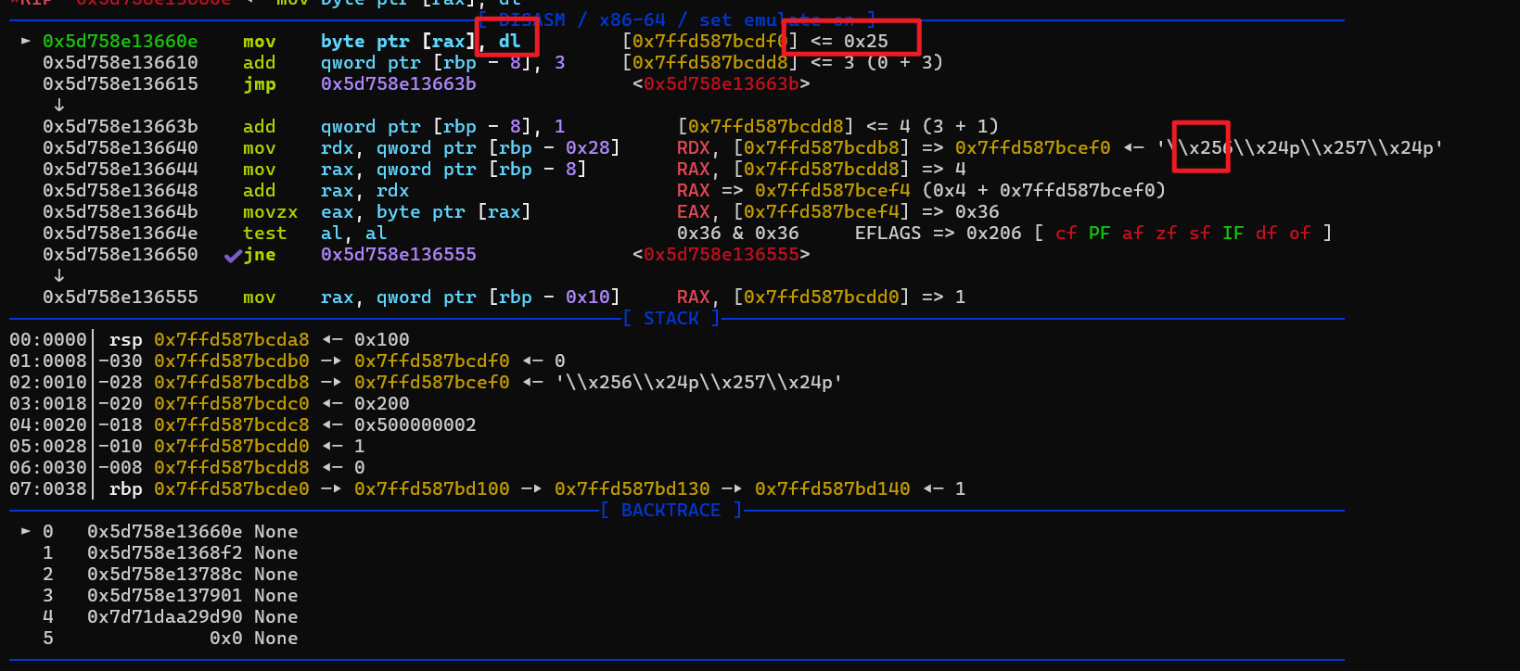The image size is (1520, 671).
Task: Click the red zf flag in EFLAGS
Action: click(x=1166, y=234)
